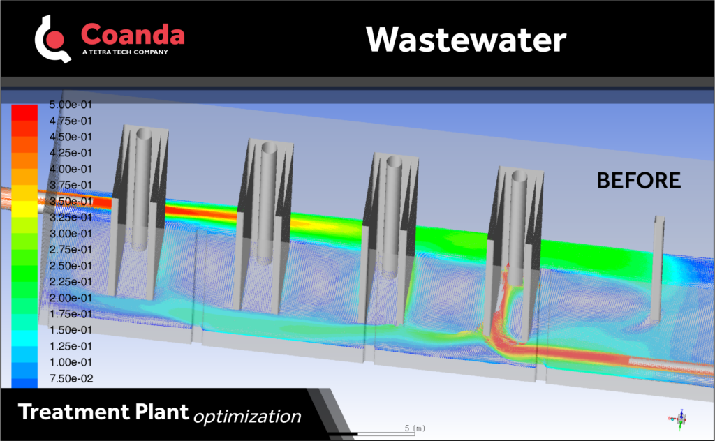Click the center cube of the axis triad
Viewport: 715px width, 441px height.
pyautogui.click(x=681, y=420)
